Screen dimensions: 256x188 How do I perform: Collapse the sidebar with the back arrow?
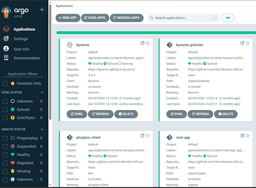43,10
